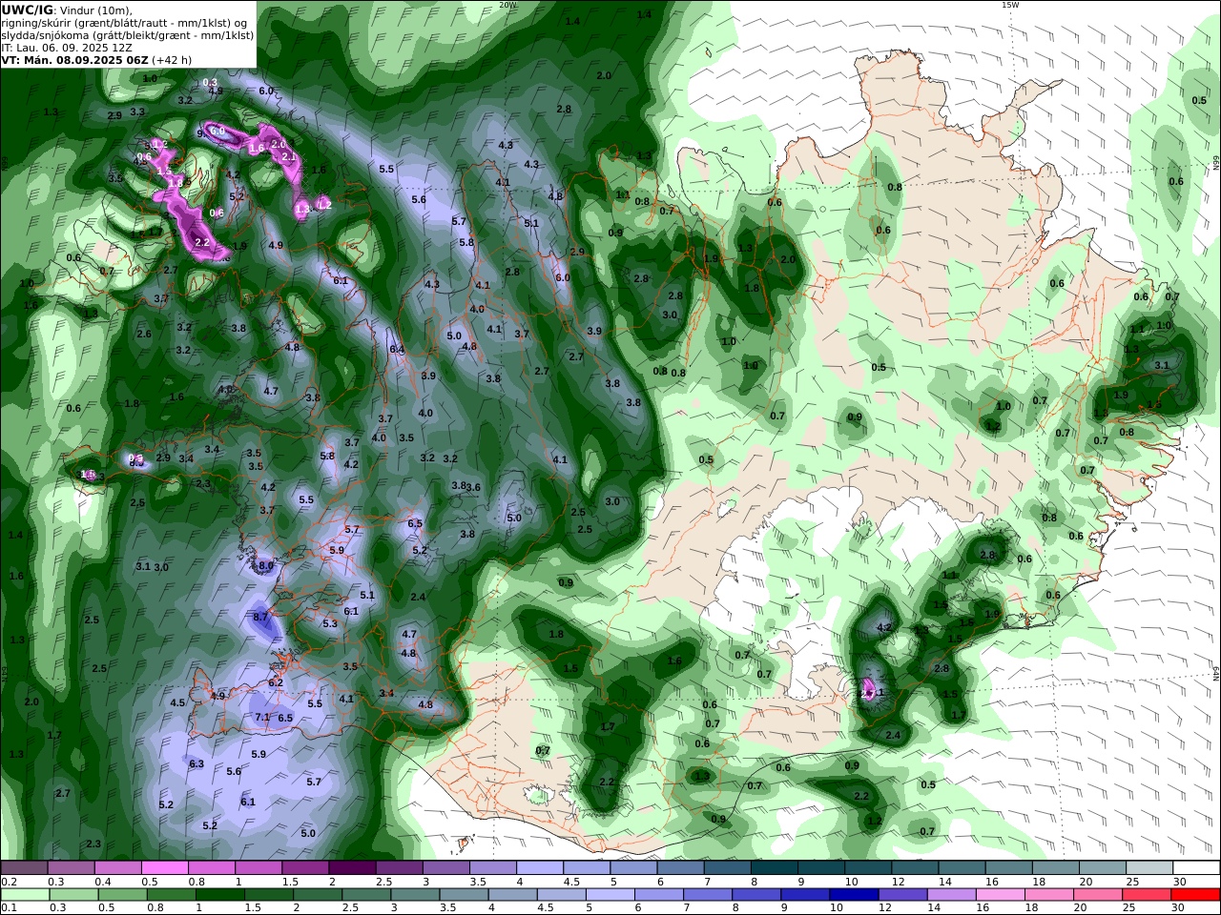Pick the bright red swatch ending the bottom legend row
The width and height of the screenshot is (1221, 915).
coord(1194,894)
